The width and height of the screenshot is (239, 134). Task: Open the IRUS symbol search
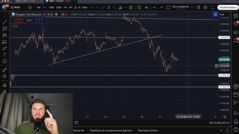15,7
